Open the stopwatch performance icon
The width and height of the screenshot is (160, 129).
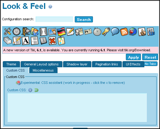97,32
